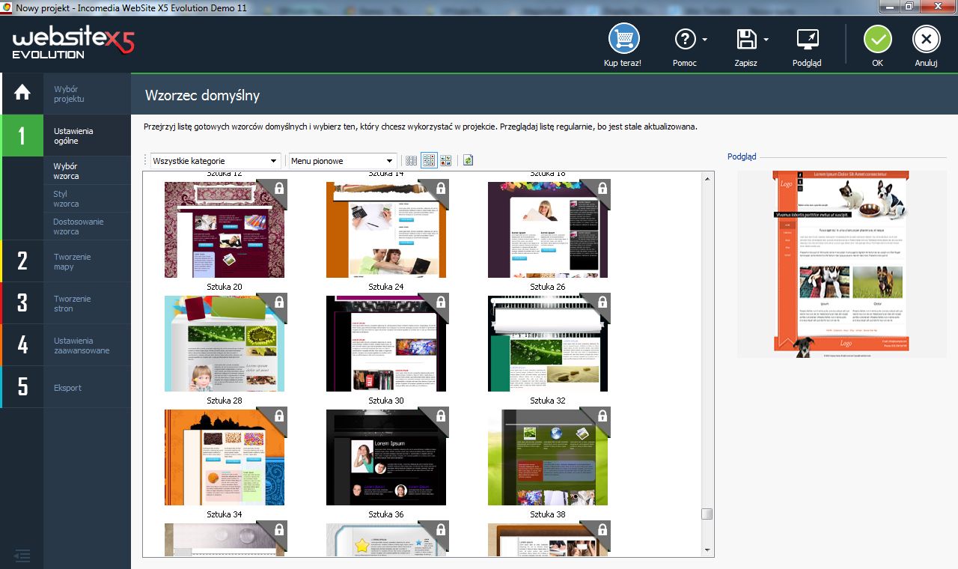Select the Sztuka 20 template thumbnail
Screen dimensions: 958x569
225,343
